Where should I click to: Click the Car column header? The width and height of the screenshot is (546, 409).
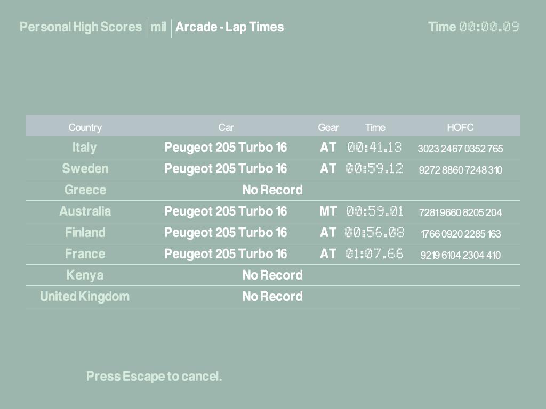(x=226, y=127)
